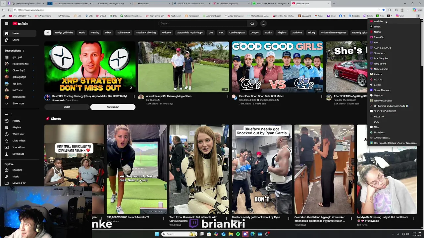Open Outlook from the taskbar
Viewport: 424px width, 238px height.
[223, 234]
